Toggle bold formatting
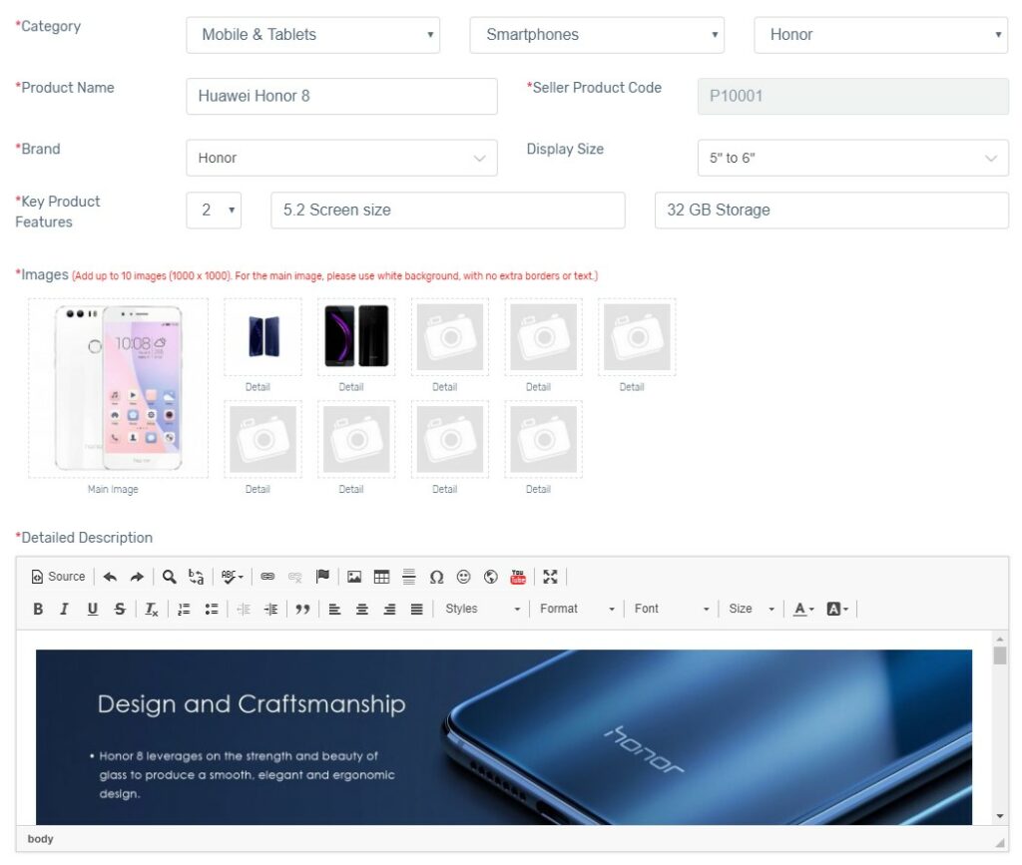Image resolution: width=1022 pixels, height=865 pixels. click(x=38, y=609)
